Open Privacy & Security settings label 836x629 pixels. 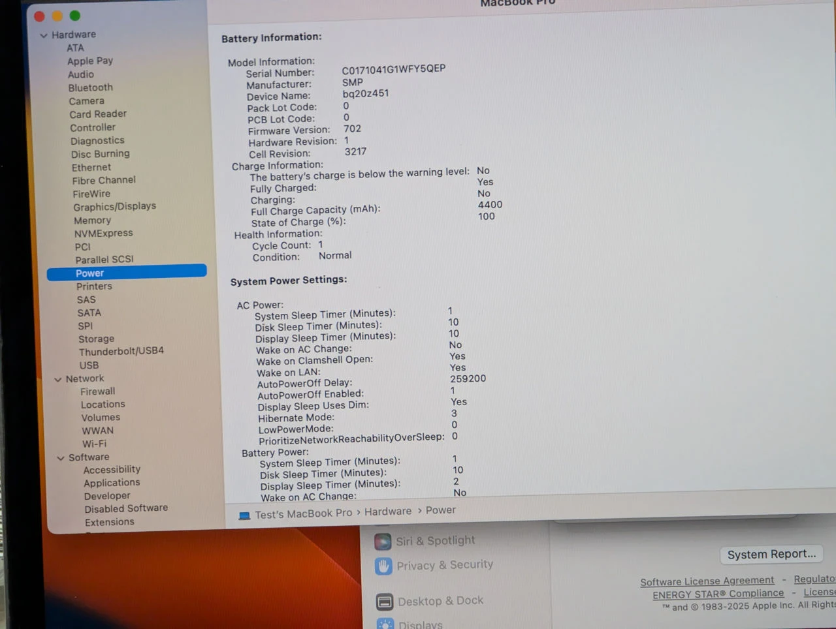coord(445,564)
